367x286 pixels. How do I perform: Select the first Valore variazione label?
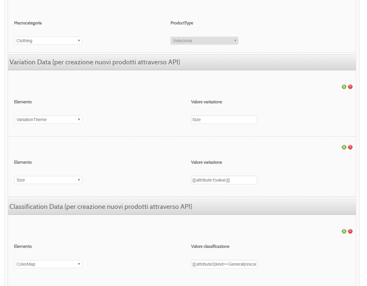coord(206,102)
